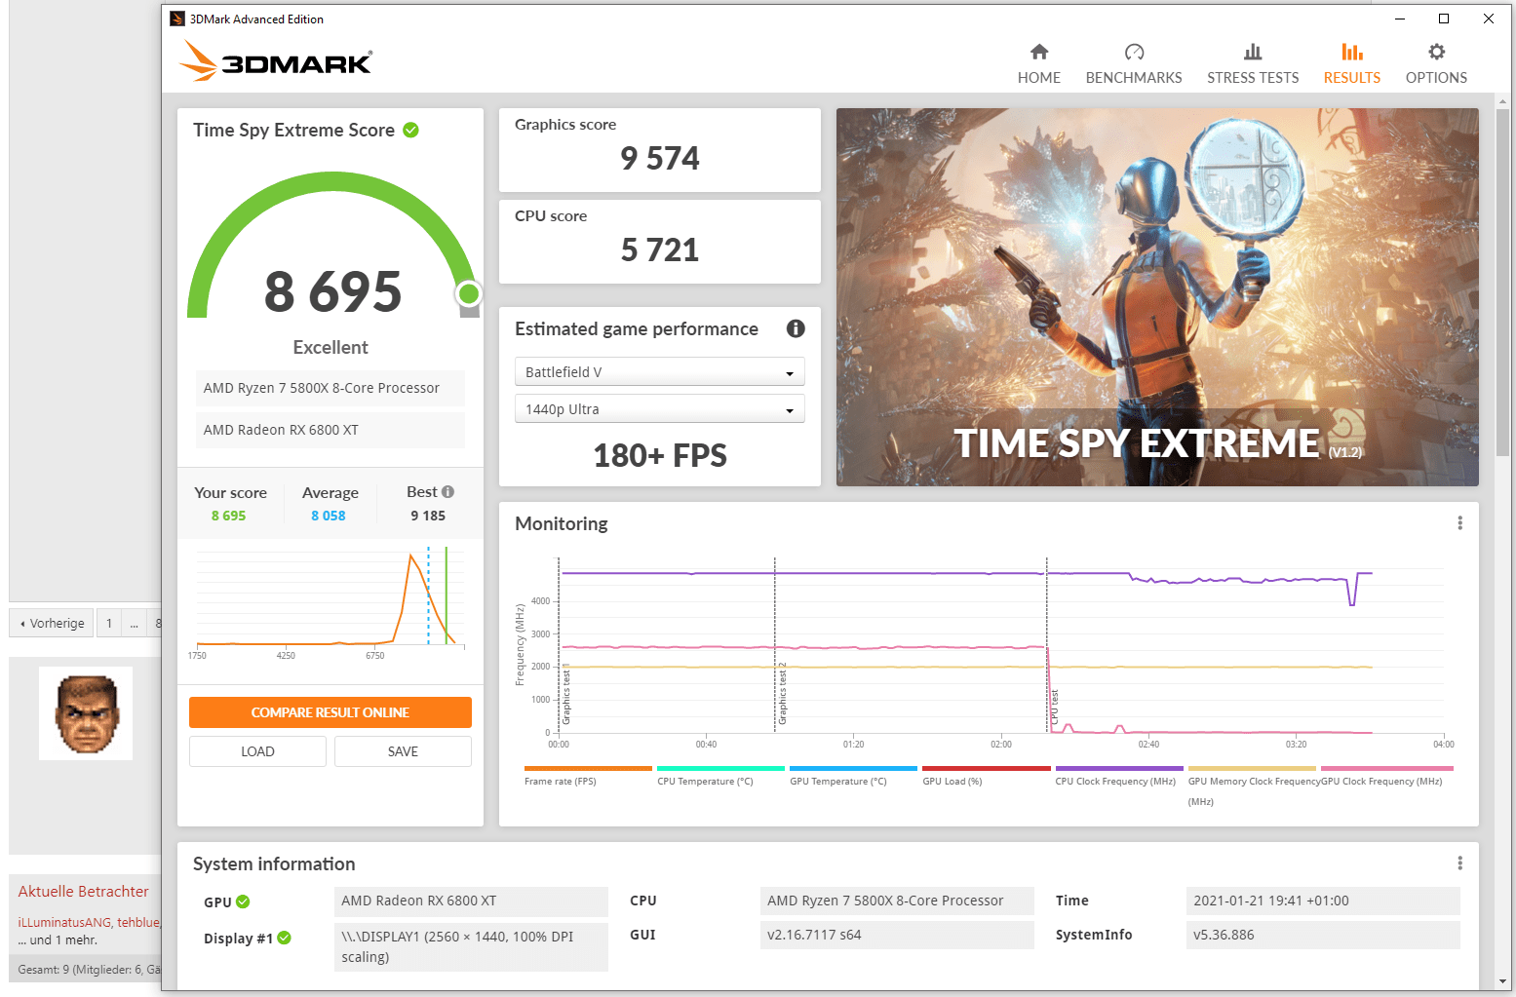Image resolution: width=1516 pixels, height=997 pixels.
Task: Click the Aktuelle Betrachter heading link
Action: point(83,891)
